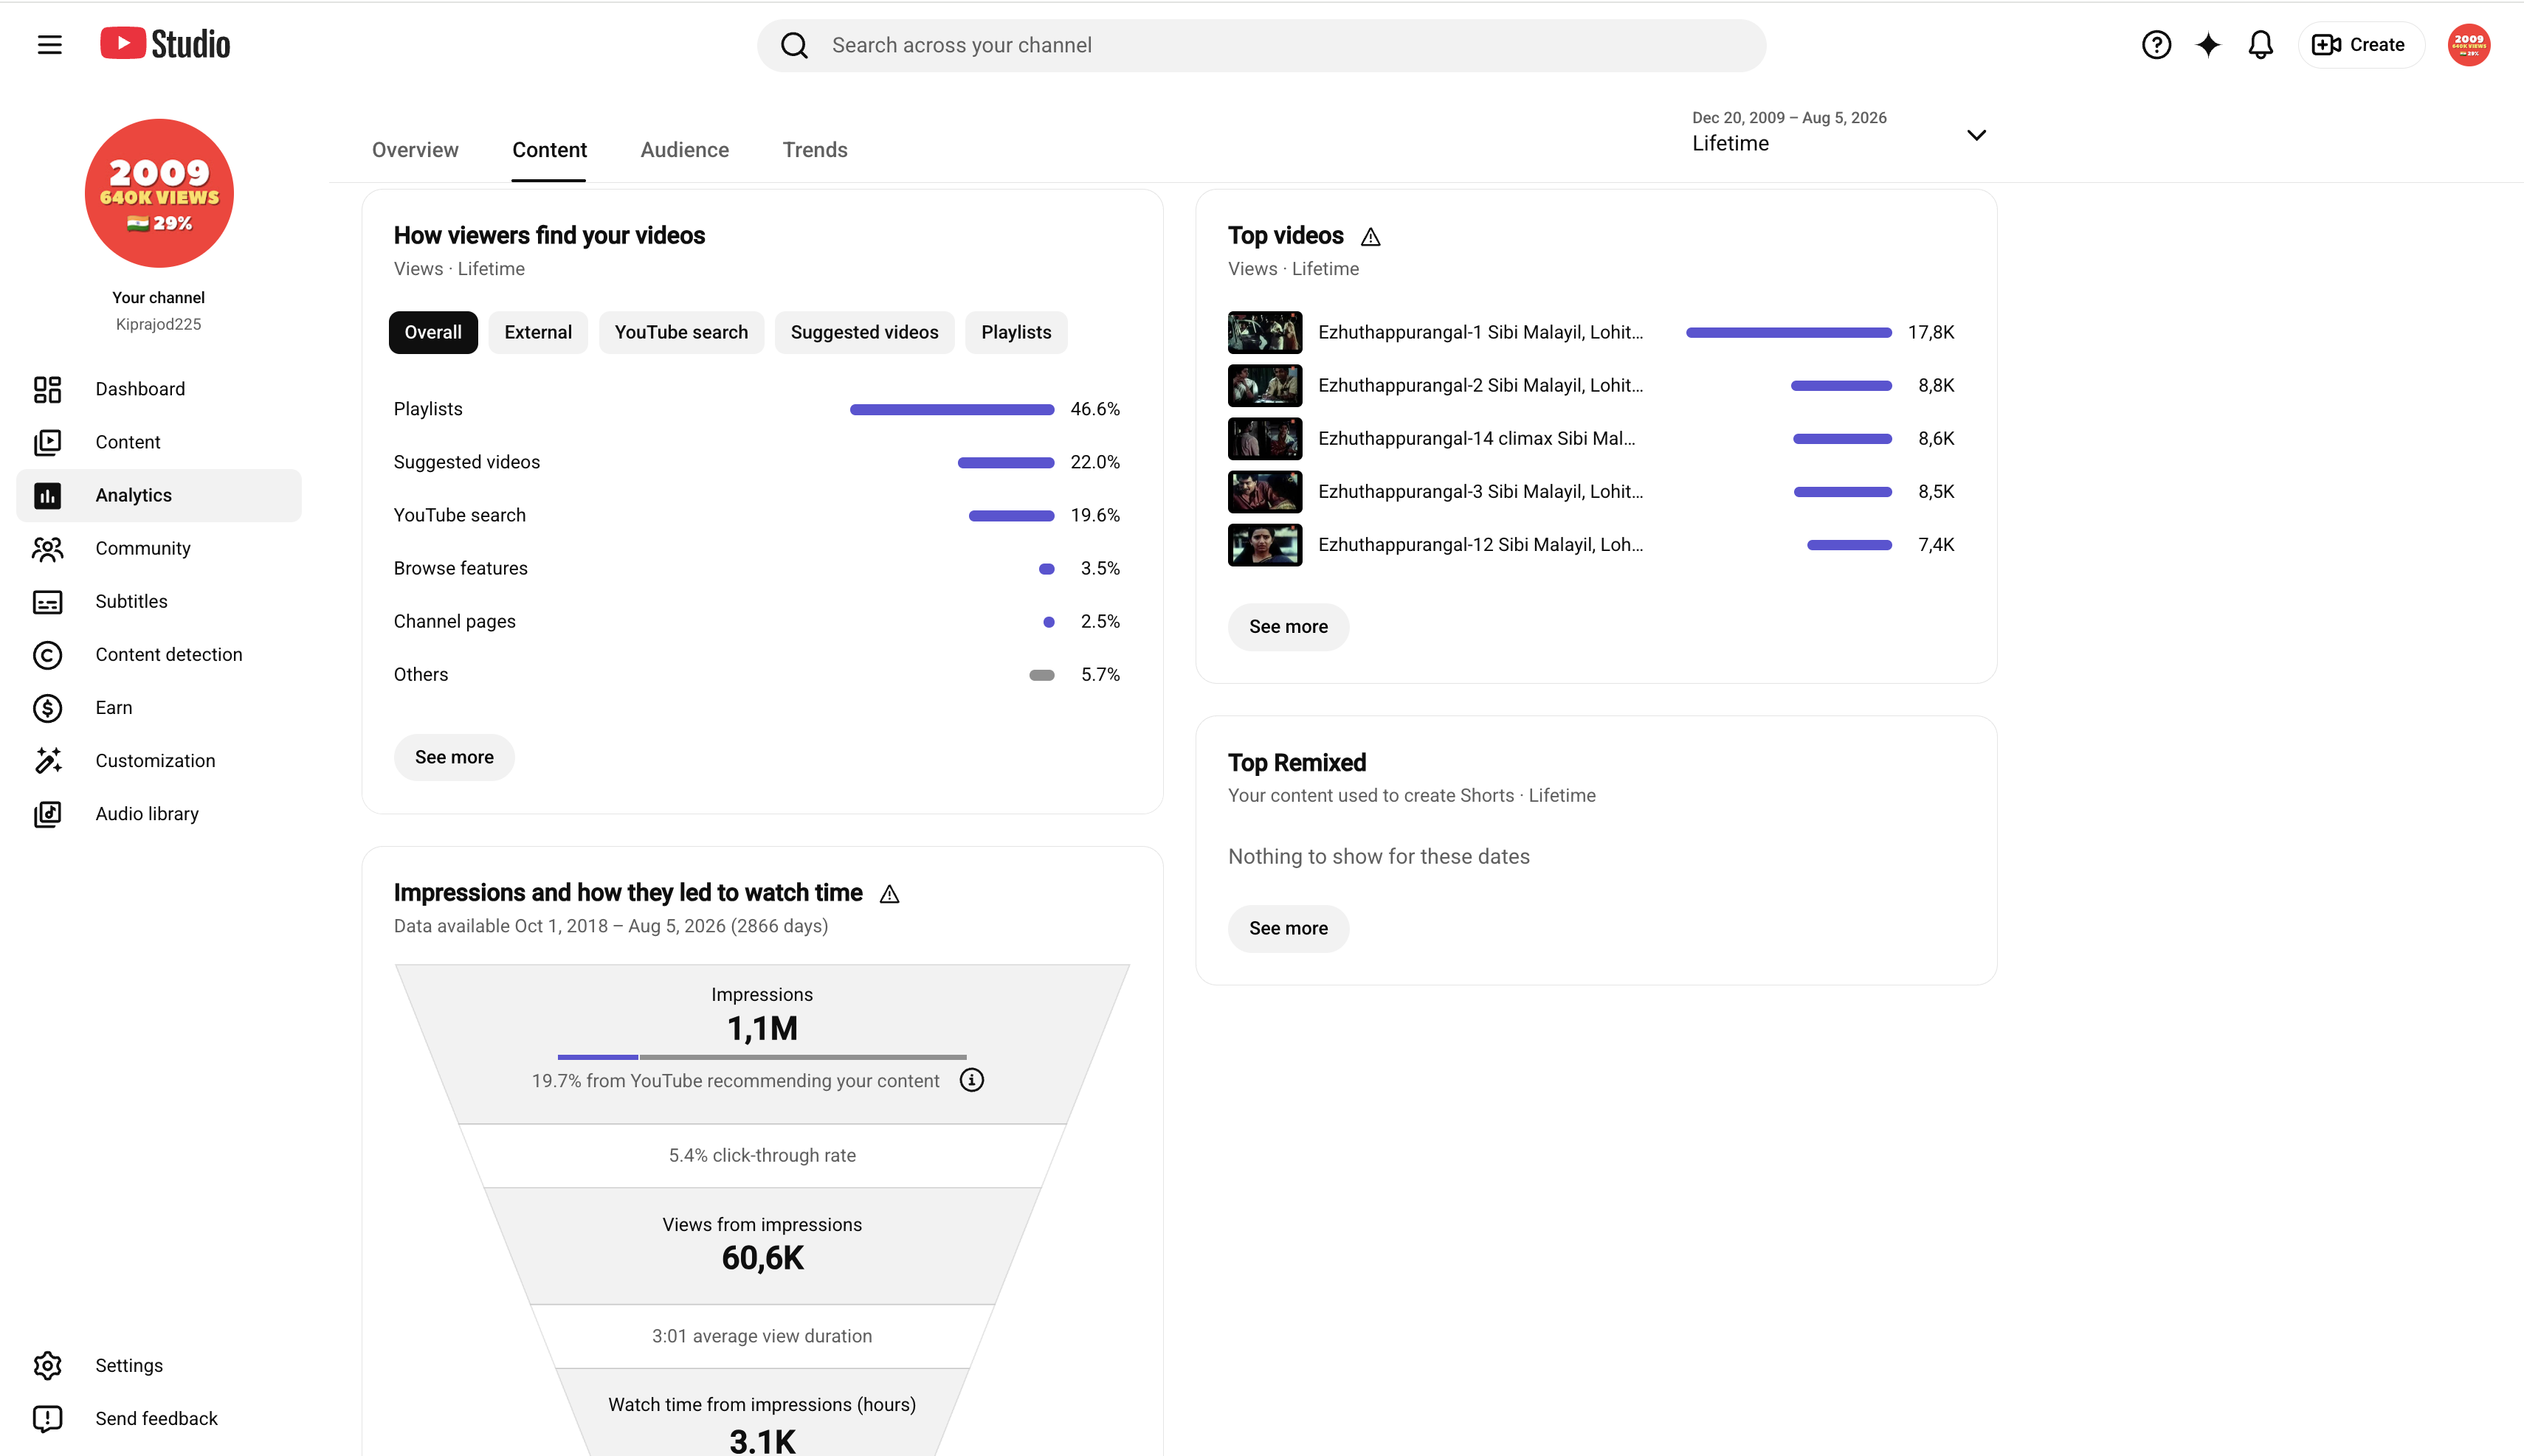Click the Create button
2524x1456 pixels.
click(2361, 45)
